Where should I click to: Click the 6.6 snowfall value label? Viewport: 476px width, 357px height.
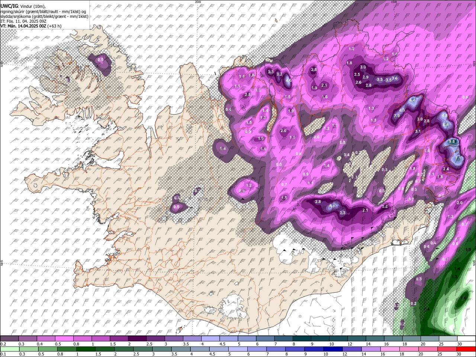tap(446, 125)
